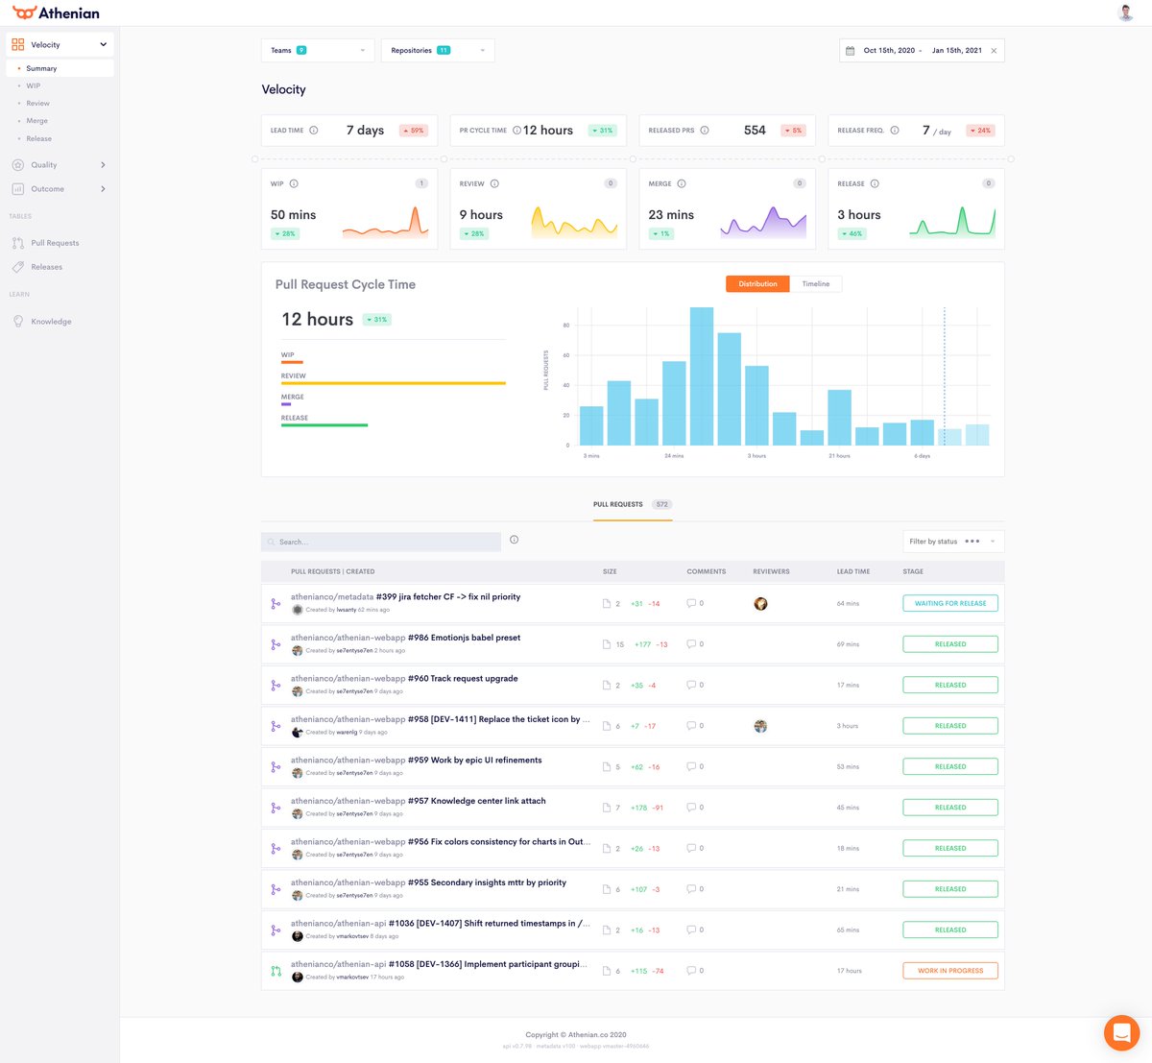Click the Size column header
Screen dimensions: 1152x1063
[610, 571]
